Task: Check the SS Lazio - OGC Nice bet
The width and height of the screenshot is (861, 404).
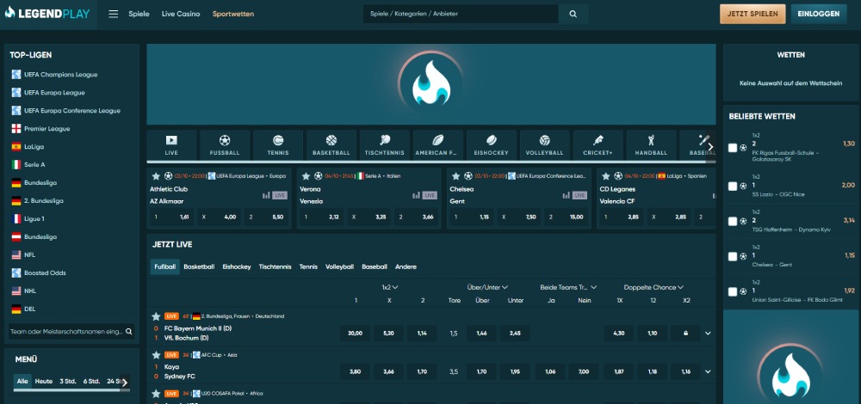Action: (733, 185)
